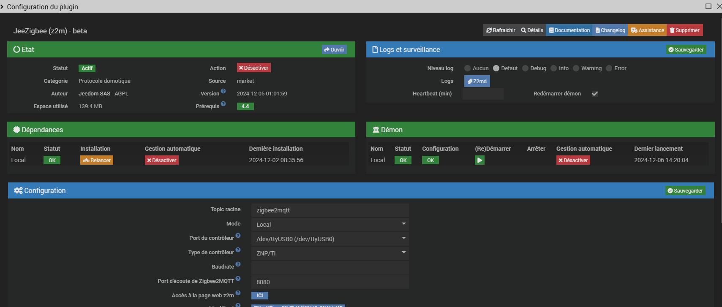
Task: Click help icon beside Port du contrôleur
Action: 238,236
